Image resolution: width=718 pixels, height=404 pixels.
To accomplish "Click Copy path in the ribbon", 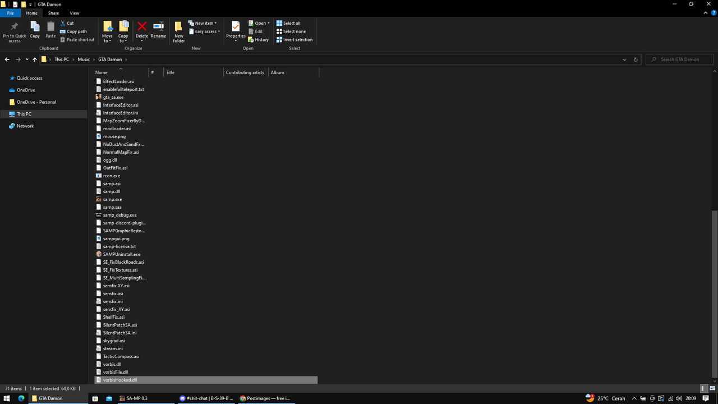I will (73, 31).
